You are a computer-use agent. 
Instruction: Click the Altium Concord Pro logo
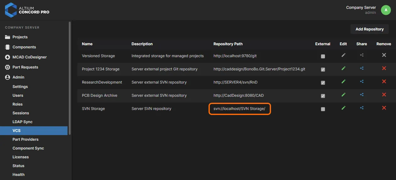[27, 10]
